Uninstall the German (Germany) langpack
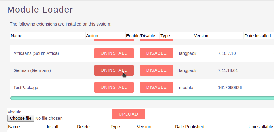The height and width of the screenshot is (132, 274). (x=114, y=70)
